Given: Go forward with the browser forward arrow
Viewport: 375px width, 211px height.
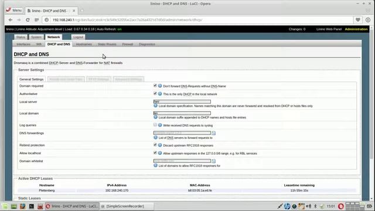Looking at the screenshot, I should tap(19, 20).
